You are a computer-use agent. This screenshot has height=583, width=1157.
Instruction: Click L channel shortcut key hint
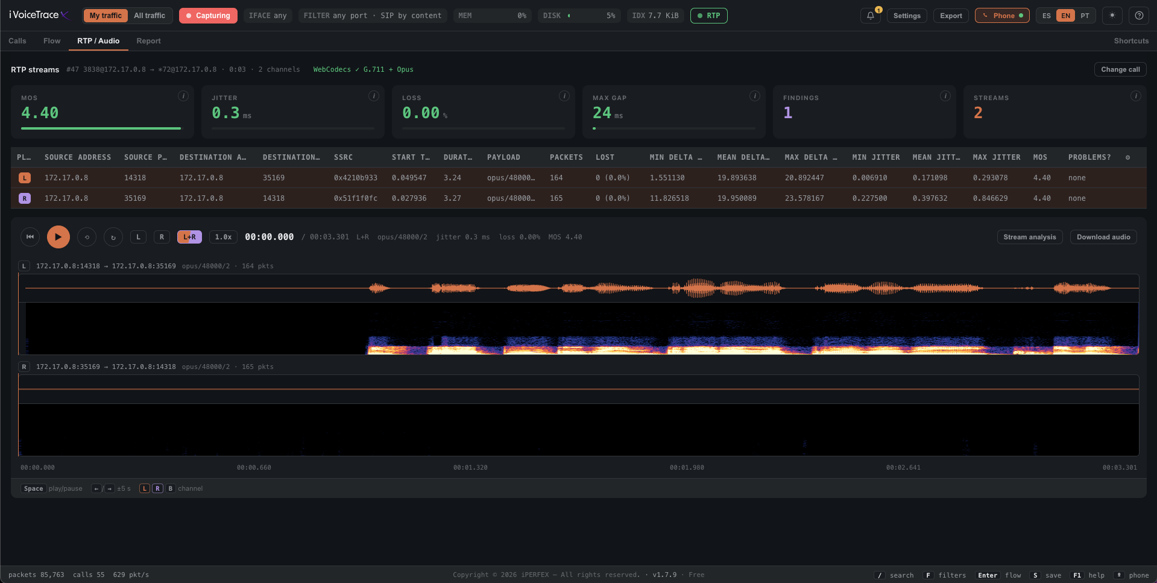coord(144,488)
